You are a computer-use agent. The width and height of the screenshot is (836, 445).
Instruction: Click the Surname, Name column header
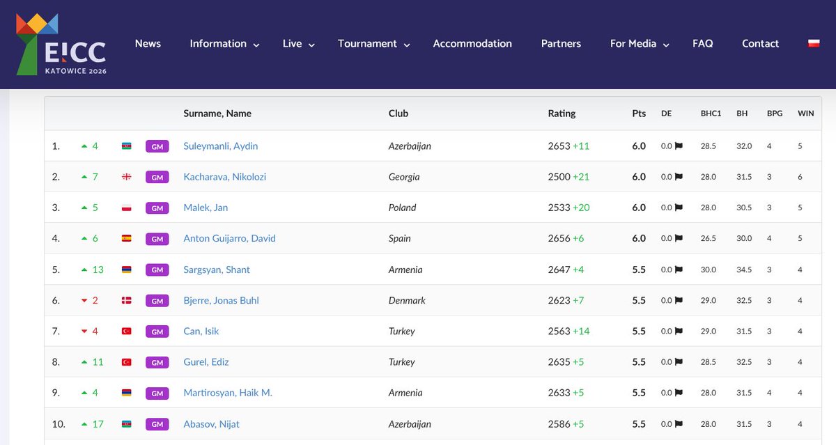click(217, 113)
